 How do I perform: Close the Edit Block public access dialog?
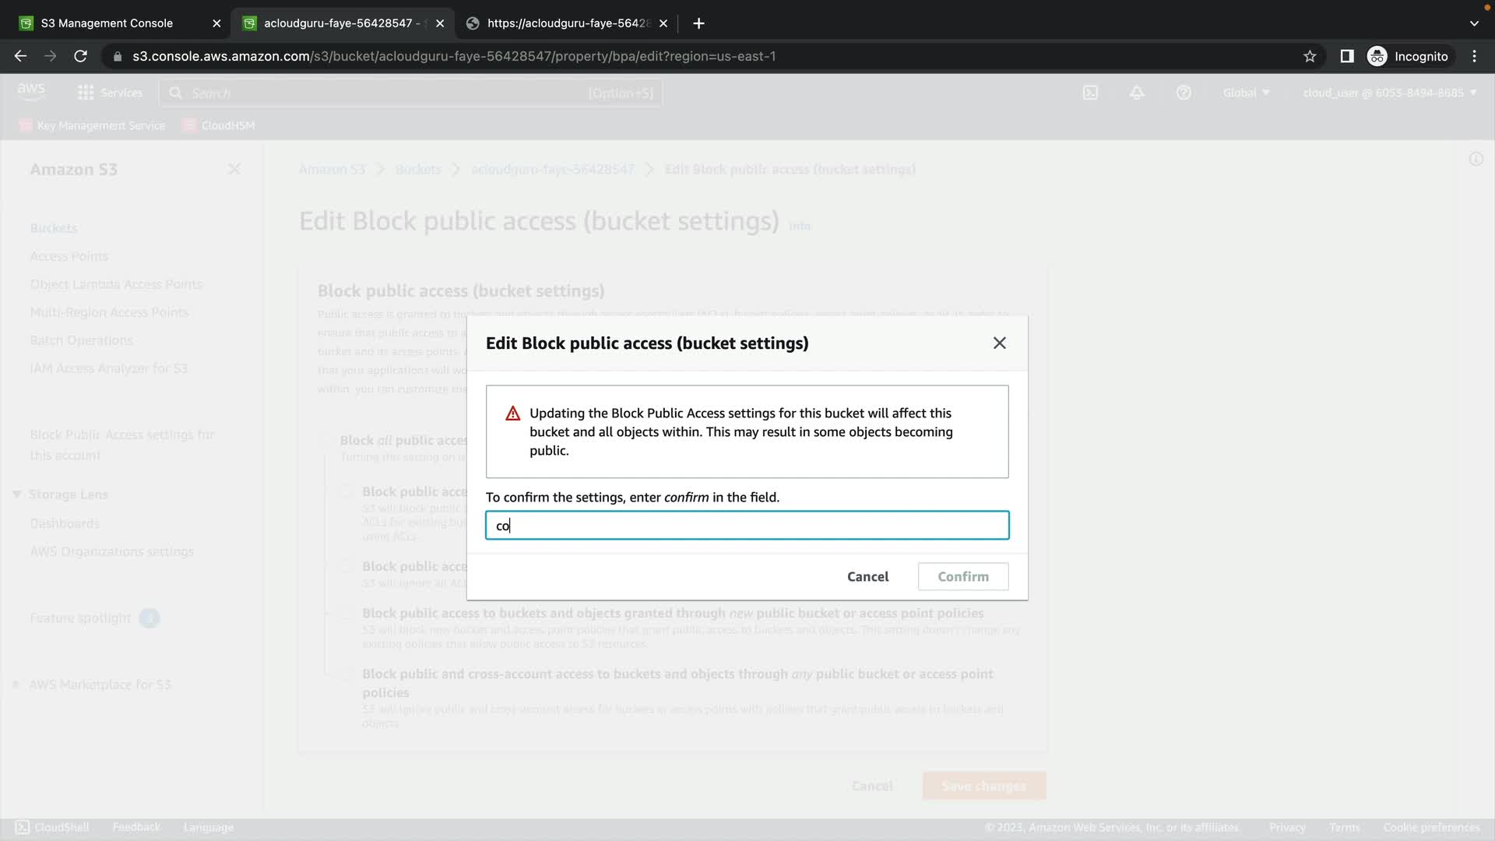pyautogui.click(x=999, y=343)
